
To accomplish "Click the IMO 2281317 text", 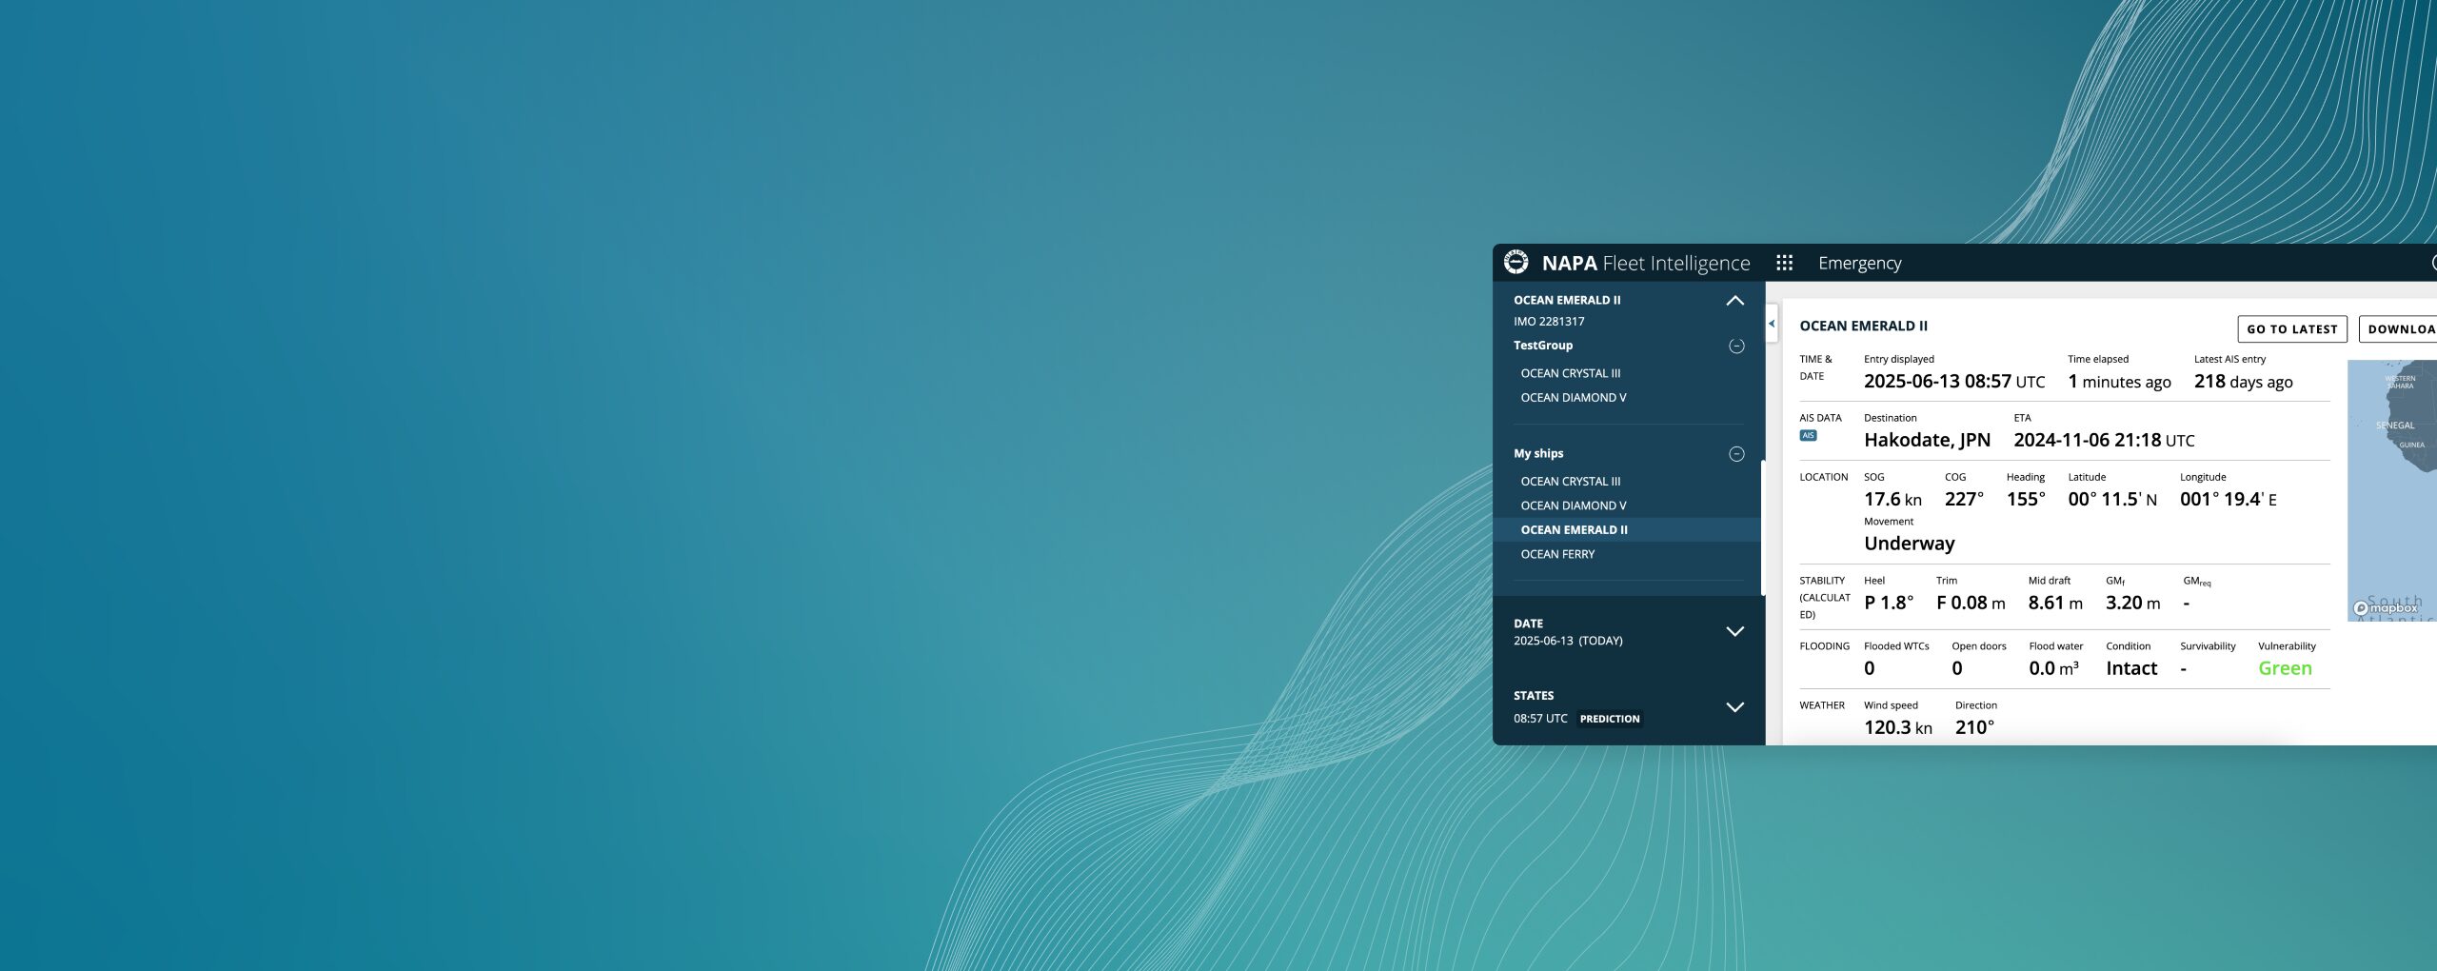I will click(1549, 322).
